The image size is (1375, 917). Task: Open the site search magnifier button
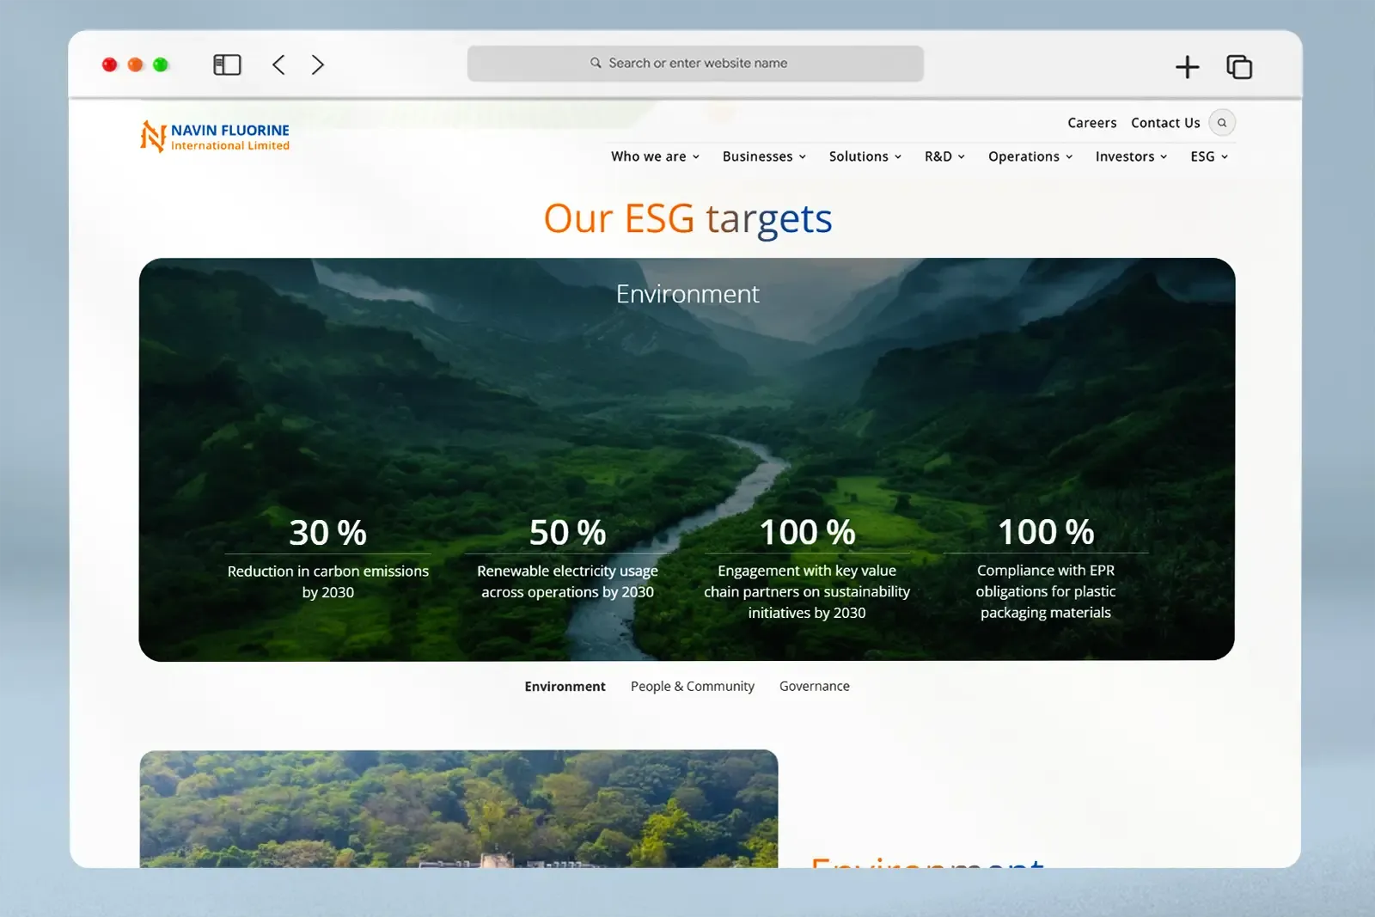coord(1222,123)
